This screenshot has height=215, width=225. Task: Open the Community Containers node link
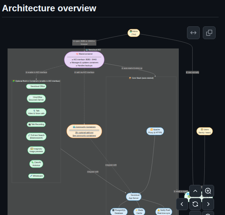pos(84,131)
